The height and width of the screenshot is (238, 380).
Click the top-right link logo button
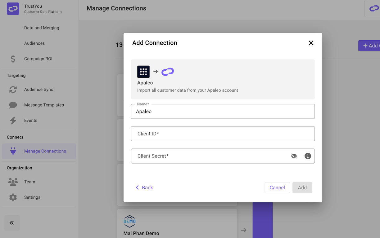coord(372,9)
